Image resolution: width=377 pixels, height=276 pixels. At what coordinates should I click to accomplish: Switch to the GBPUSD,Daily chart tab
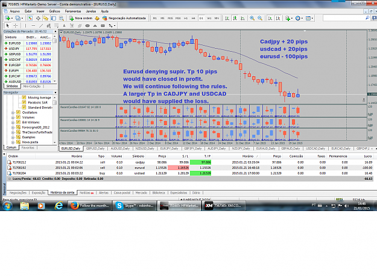tap(95, 149)
